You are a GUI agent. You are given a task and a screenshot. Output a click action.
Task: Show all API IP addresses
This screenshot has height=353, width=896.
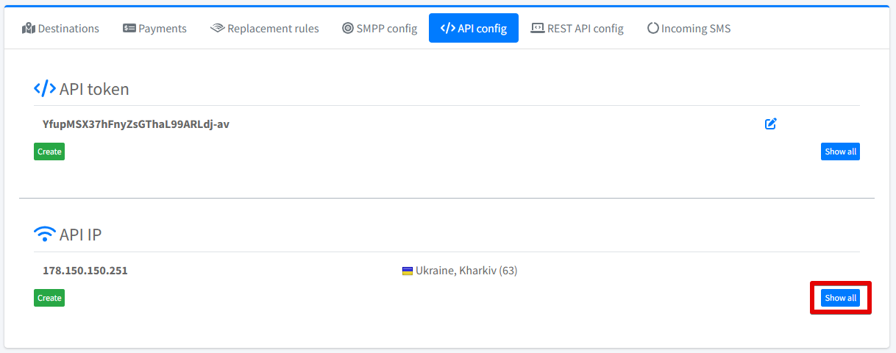click(x=840, y=298)
